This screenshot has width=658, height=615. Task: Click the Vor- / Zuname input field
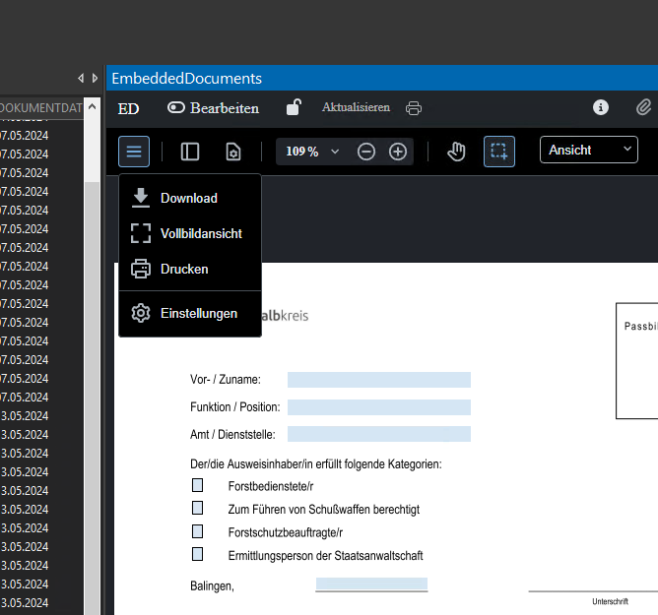tap(378, 380)
